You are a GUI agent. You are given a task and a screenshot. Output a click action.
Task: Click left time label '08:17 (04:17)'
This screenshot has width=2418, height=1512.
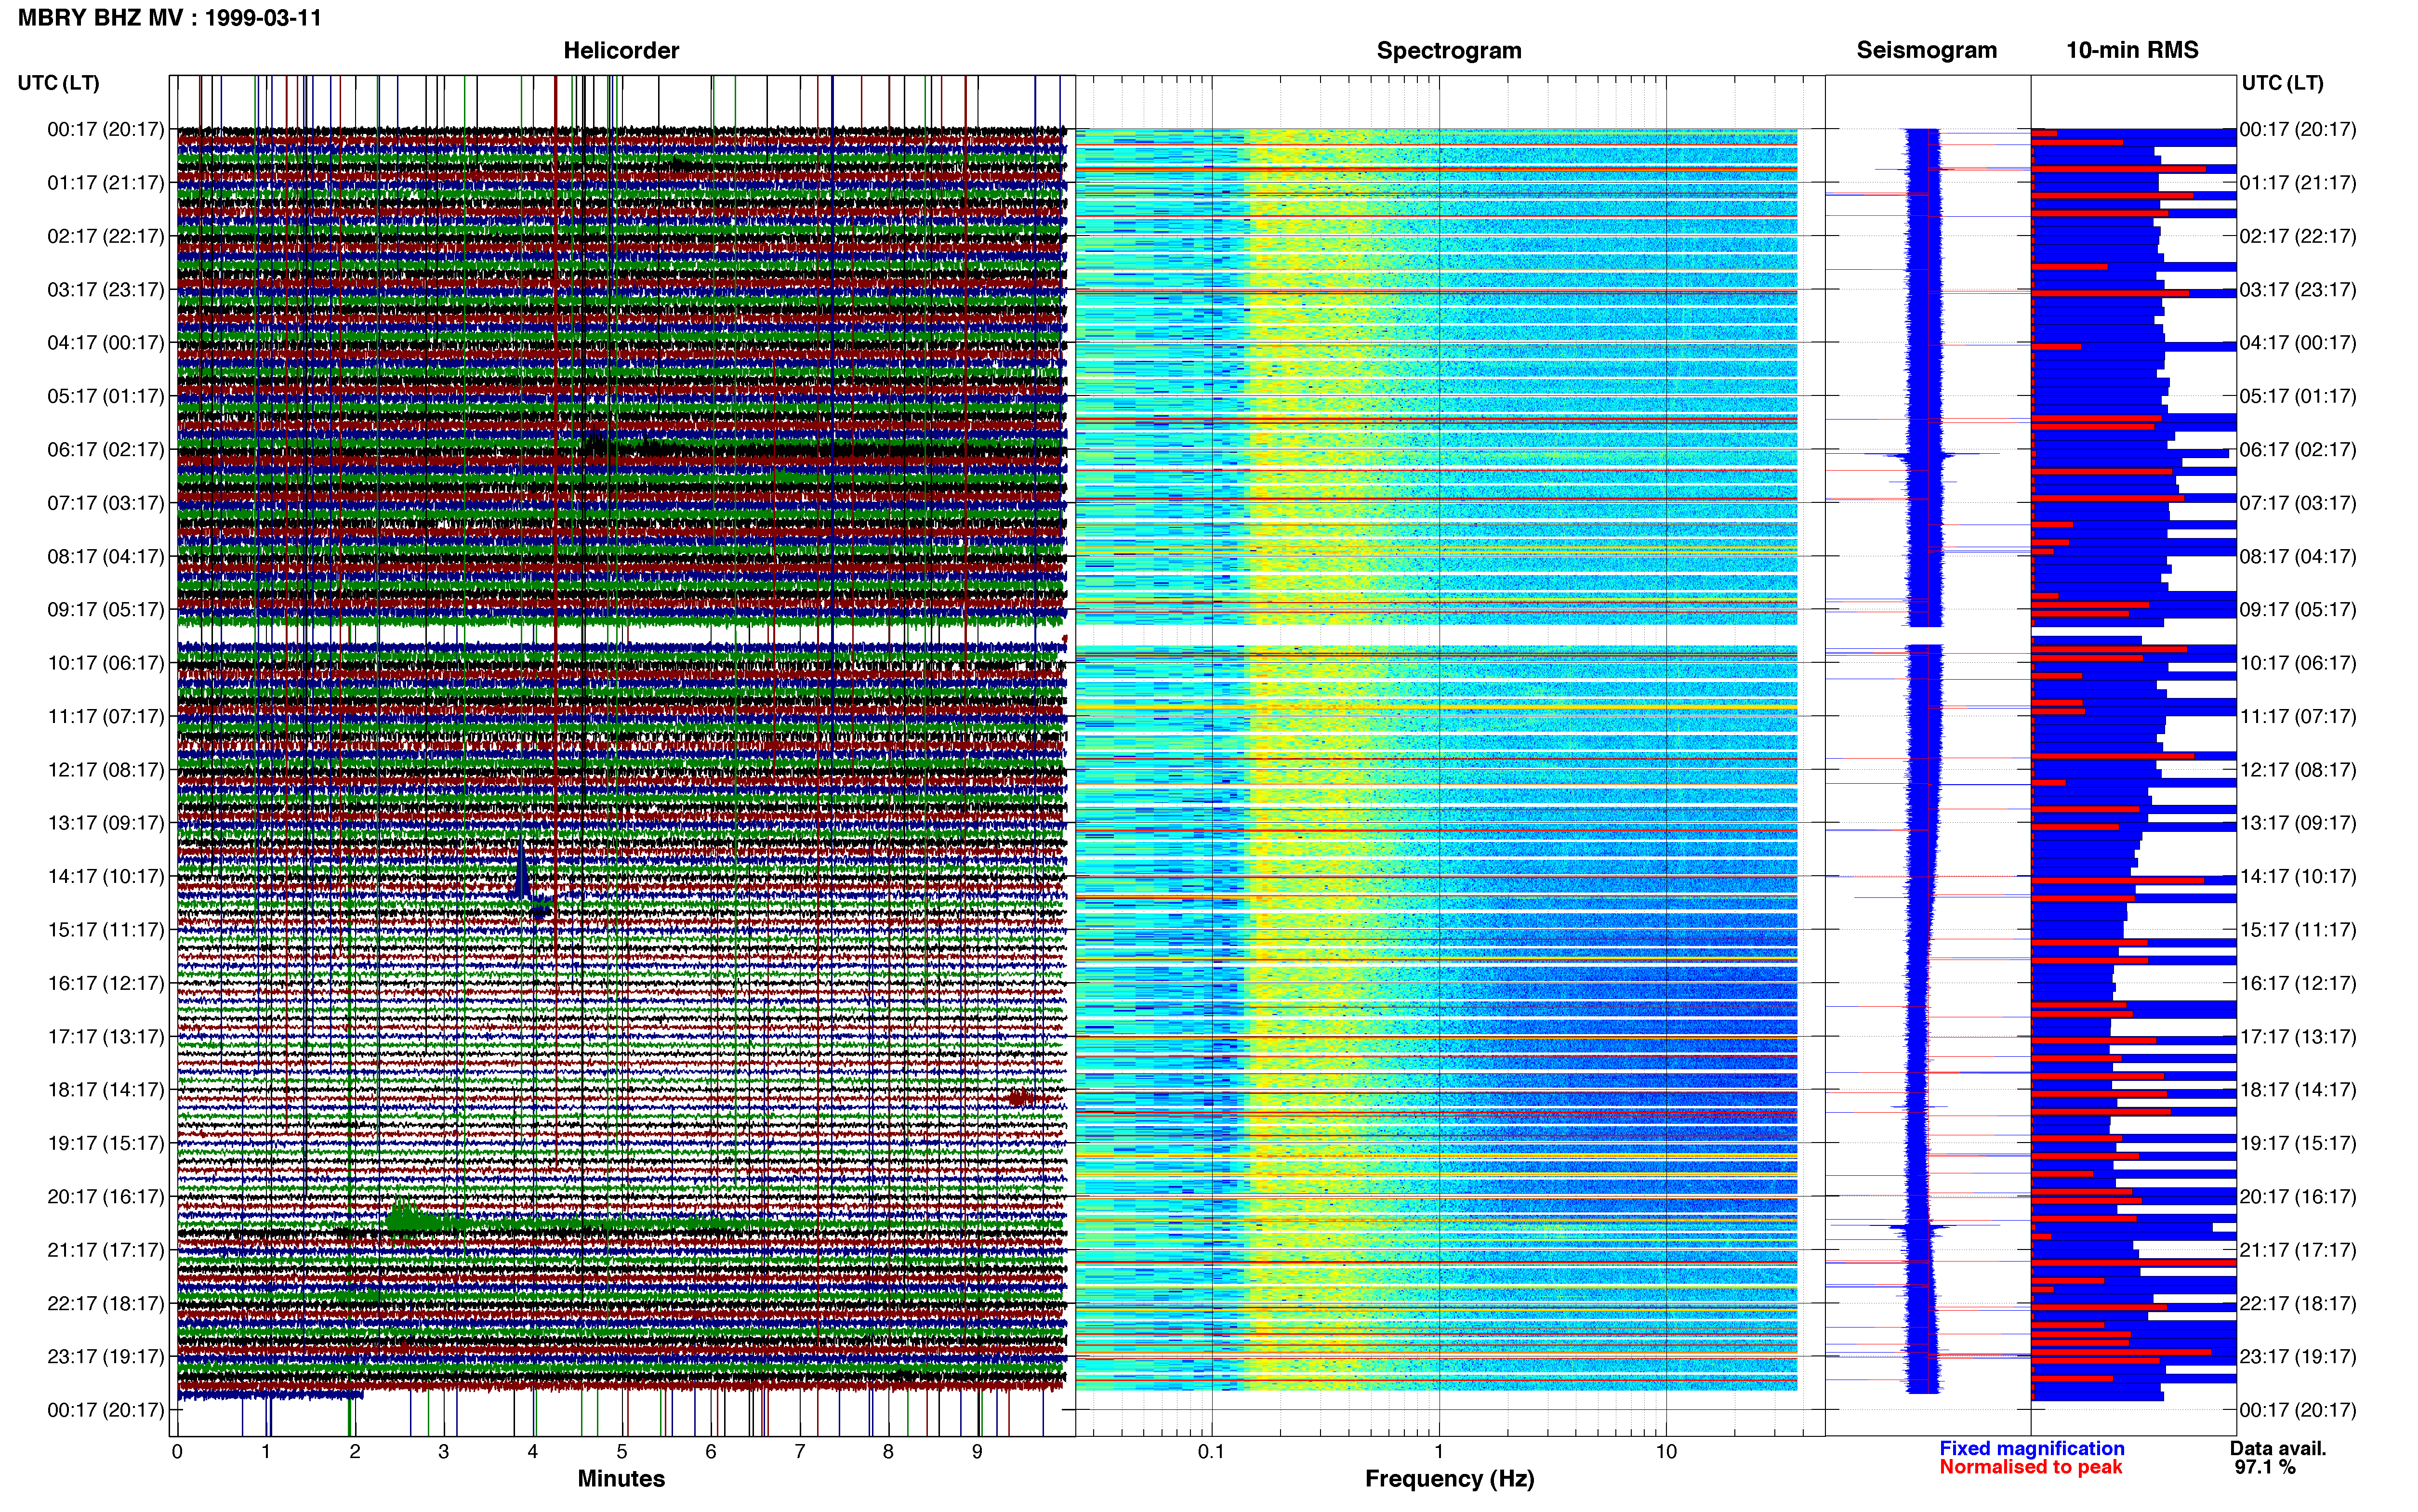pyautogui.click(x=106, y=556)
